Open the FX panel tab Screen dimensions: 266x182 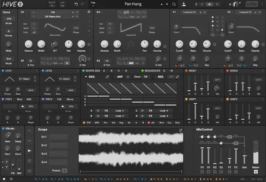coord(29,130)
